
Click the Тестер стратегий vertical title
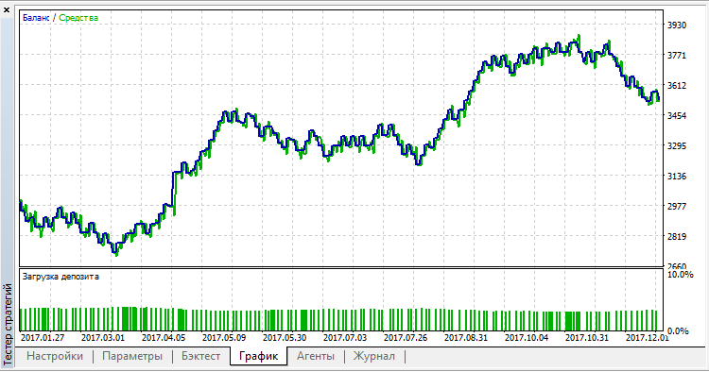click(x=8, y=324)
